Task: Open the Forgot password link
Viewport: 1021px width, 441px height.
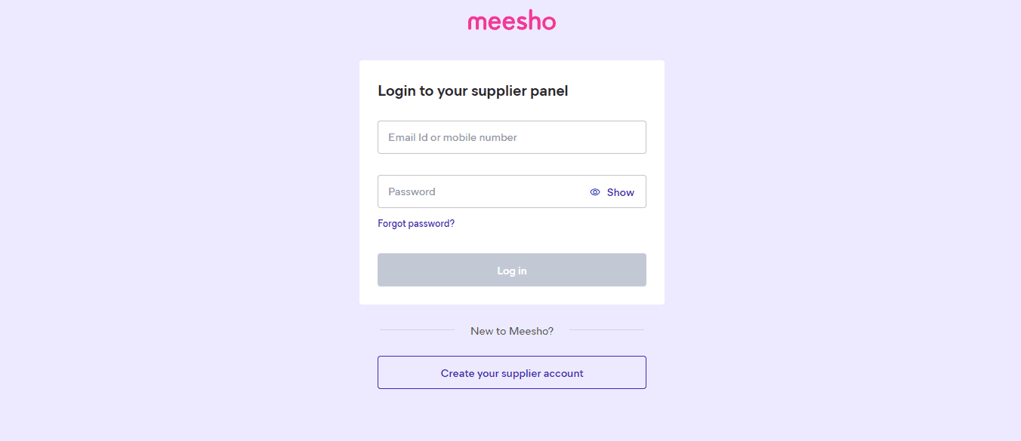Action: click(416, 224)
